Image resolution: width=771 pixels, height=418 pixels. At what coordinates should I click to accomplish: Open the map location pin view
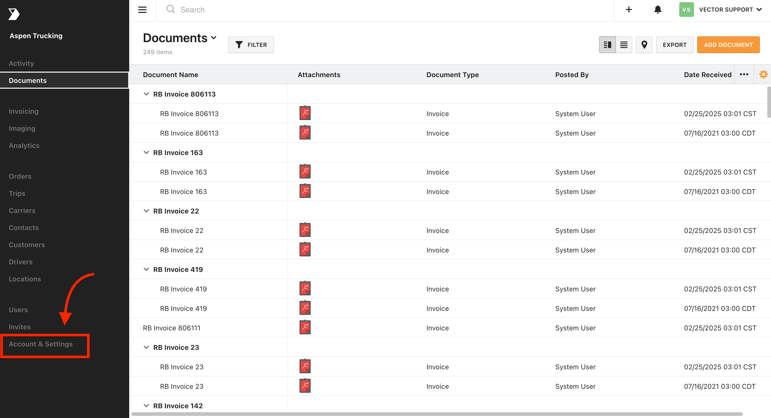pyautogui.click(x=644, y=45)
